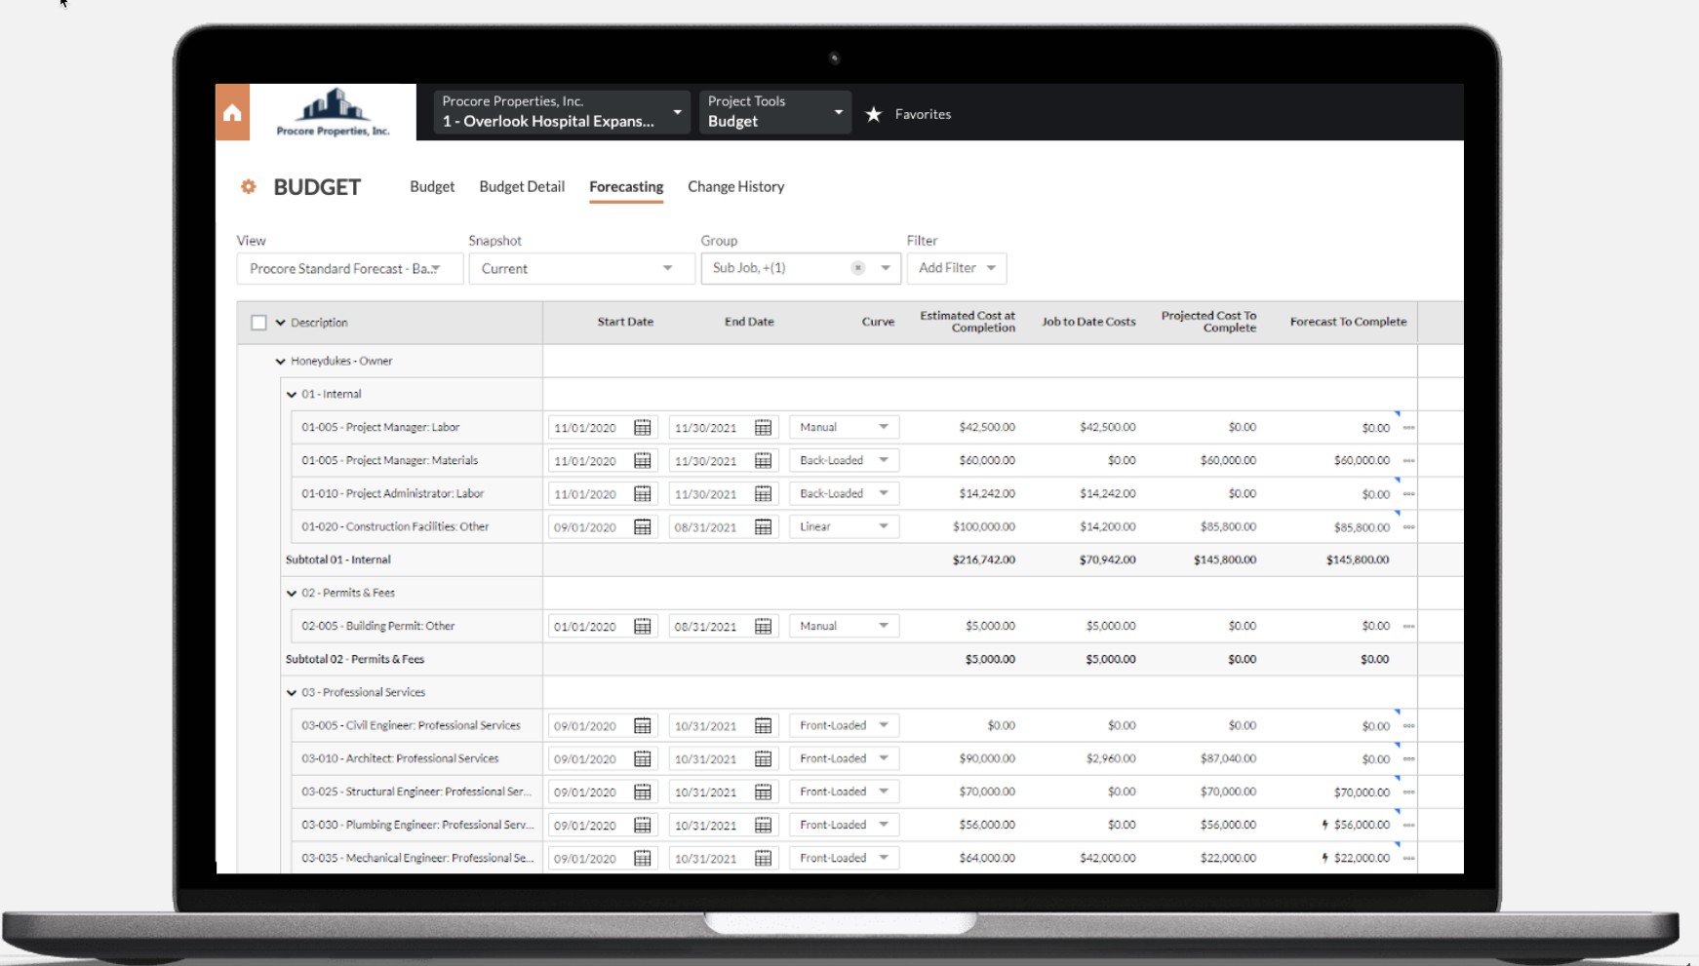Image resolution: width=1699 pixels, height=966 pixels.
Task: Clear the Sub Job group selection
Action: [x=857, y=268]
